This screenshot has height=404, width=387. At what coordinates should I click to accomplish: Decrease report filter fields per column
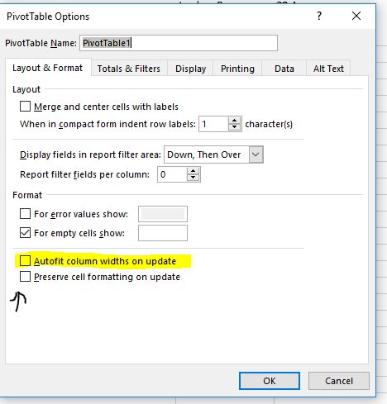[x=193, y=178]
